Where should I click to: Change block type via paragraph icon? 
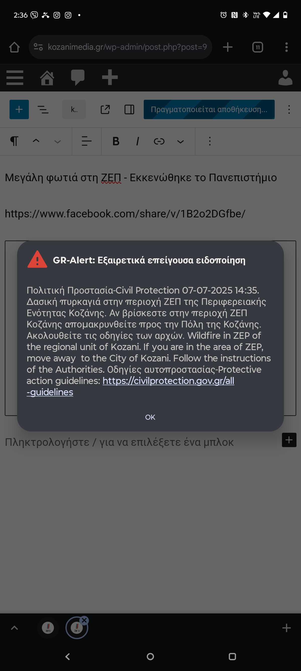pos(14,141)
